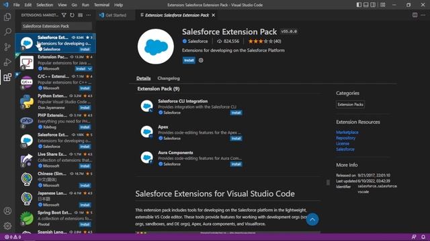Select Chinese (Simplified) language pack in list

pyautogui.click(x=55, y=179)
